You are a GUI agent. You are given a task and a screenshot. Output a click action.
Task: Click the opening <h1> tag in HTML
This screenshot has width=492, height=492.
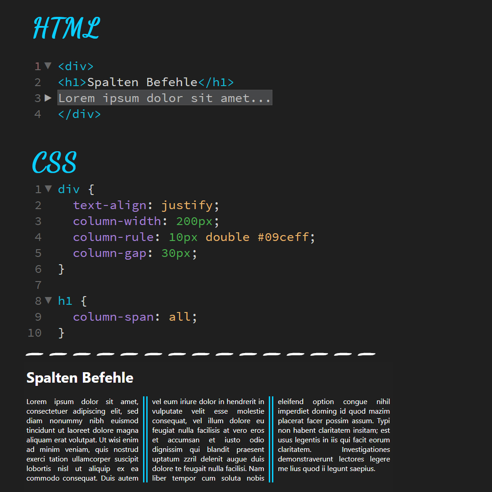pyautogui.click(x=72, y=82)
